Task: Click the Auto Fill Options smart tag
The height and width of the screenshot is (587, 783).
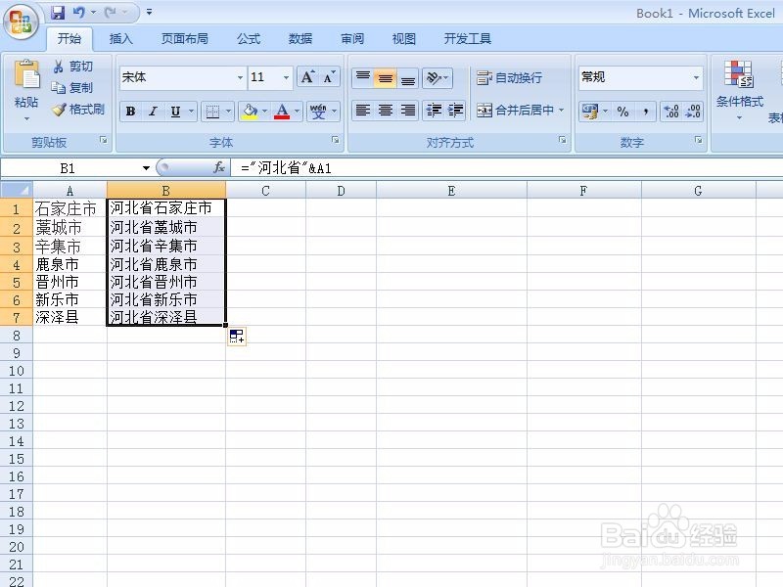Action: (x=235, y=336)
